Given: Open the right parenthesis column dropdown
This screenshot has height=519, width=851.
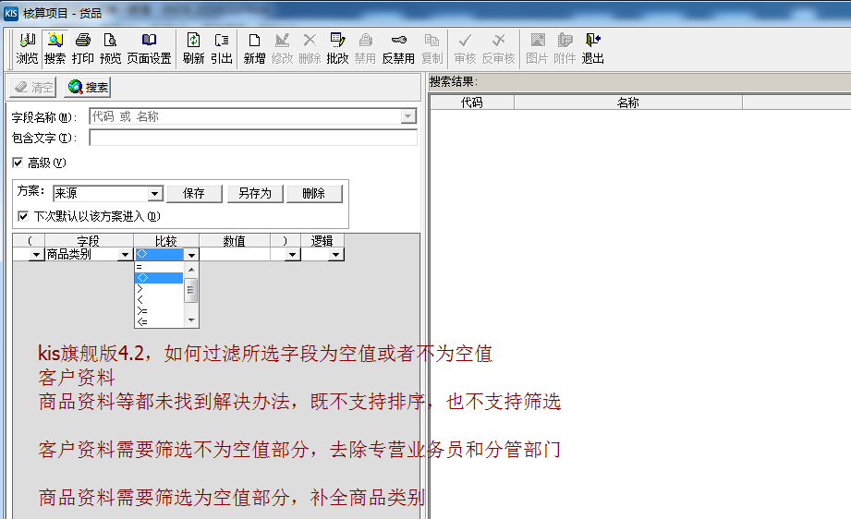Looking at the screenshot, I should click(x=293, y=254).
